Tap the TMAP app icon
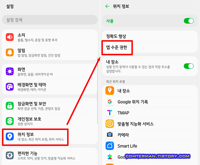The image size is (200, 165). (110, 113)
